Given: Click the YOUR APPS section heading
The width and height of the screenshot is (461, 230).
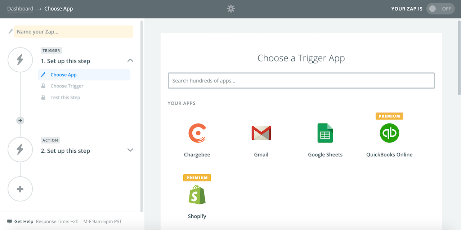Looking at the screenshot, I should [x=182, y=103].
